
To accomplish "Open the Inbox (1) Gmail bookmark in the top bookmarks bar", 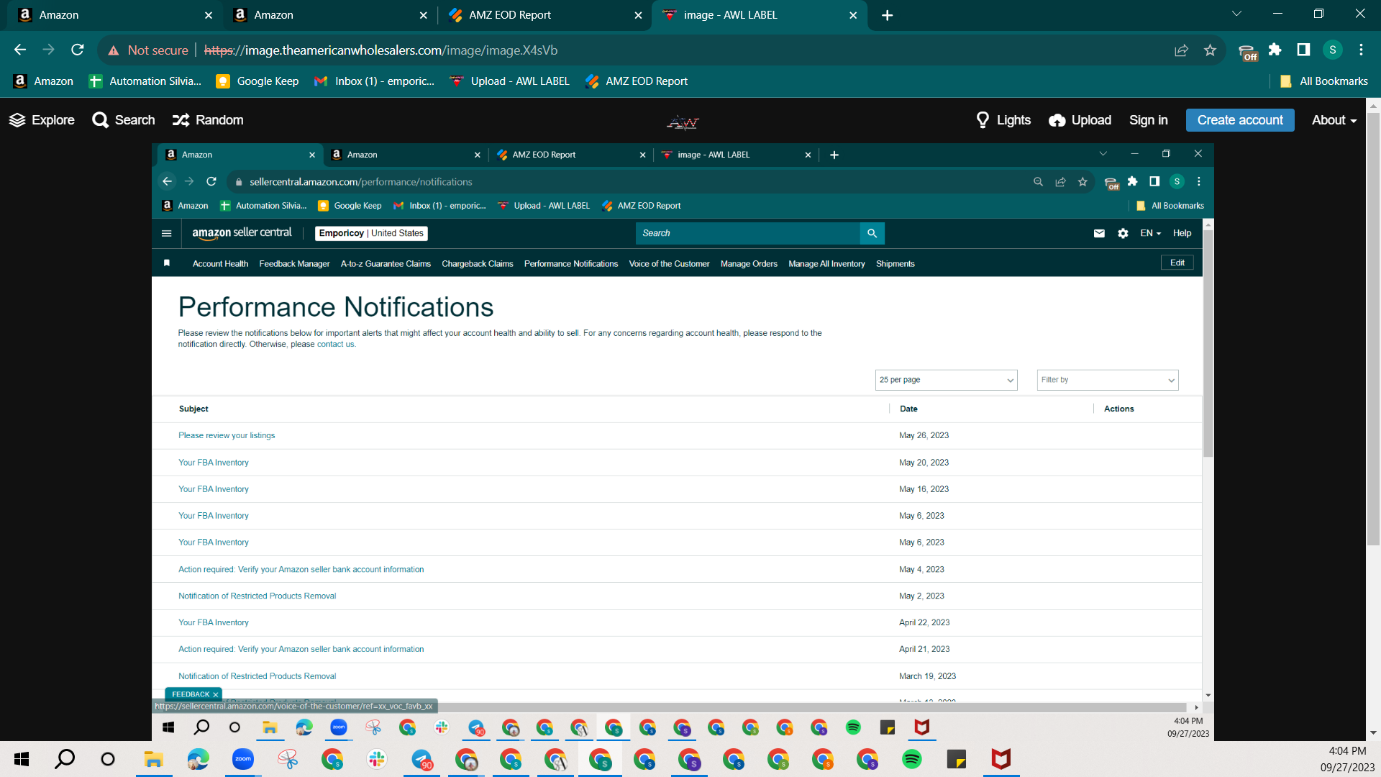I will 375,81.
